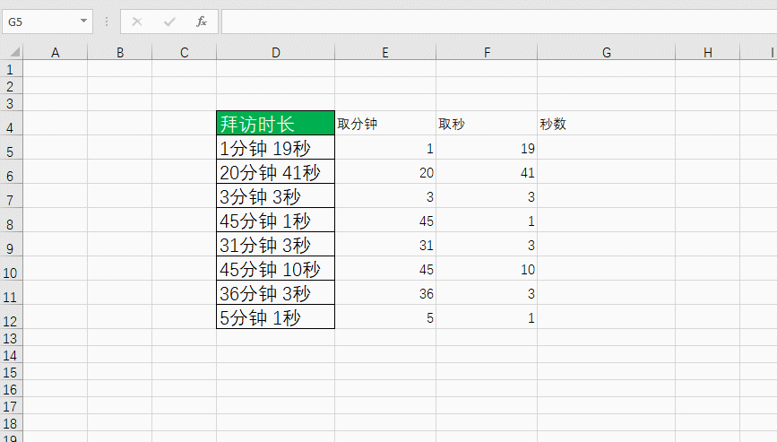Select column H header
This screenshot has width=777, height=442.
[x=708, y=53]
